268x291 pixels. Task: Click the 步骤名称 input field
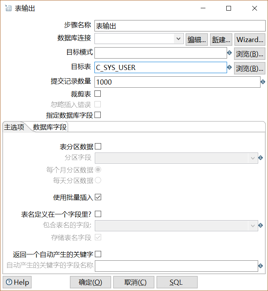point(180,26)
